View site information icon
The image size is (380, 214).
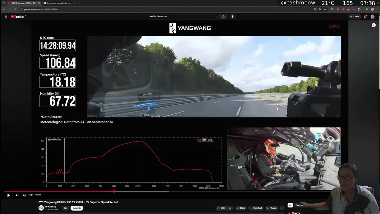21,9
